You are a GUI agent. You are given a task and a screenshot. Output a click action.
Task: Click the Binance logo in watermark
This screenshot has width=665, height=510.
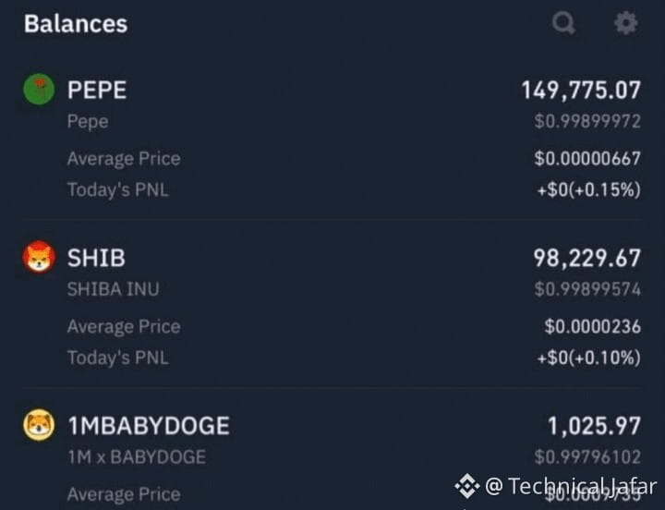click(x=466, y=486)
